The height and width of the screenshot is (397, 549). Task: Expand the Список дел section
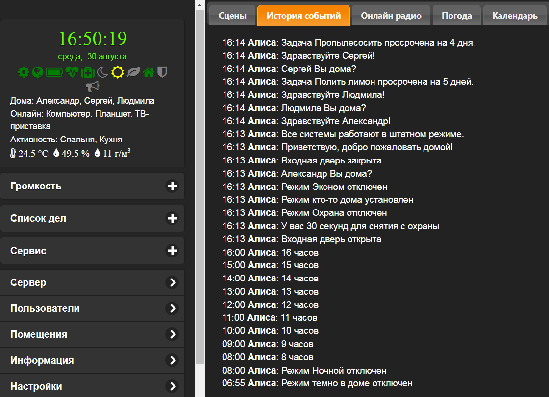point(93,218)
